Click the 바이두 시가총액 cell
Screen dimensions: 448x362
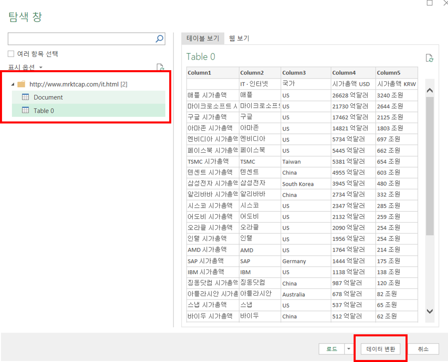click(213, 316)
